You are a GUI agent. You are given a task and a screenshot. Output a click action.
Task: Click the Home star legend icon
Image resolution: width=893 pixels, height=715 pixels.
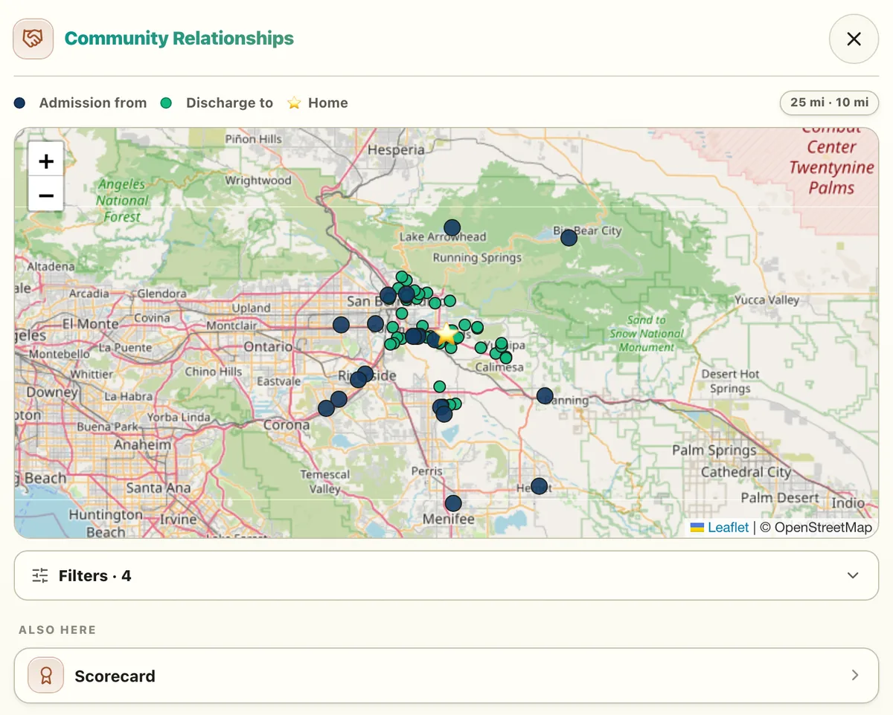[294, 103]
